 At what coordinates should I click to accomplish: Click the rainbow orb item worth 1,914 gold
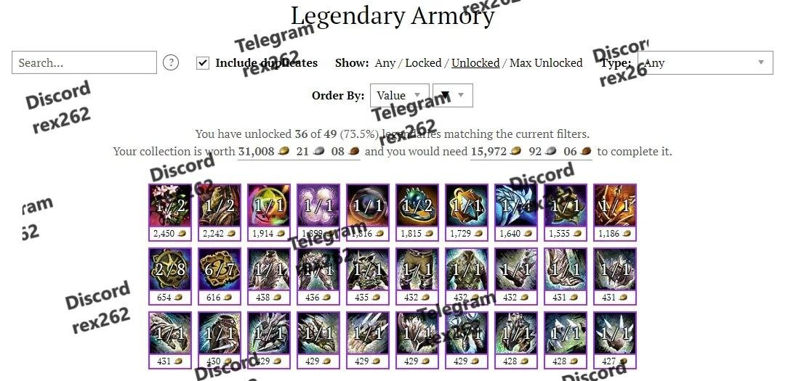point(269,212)
